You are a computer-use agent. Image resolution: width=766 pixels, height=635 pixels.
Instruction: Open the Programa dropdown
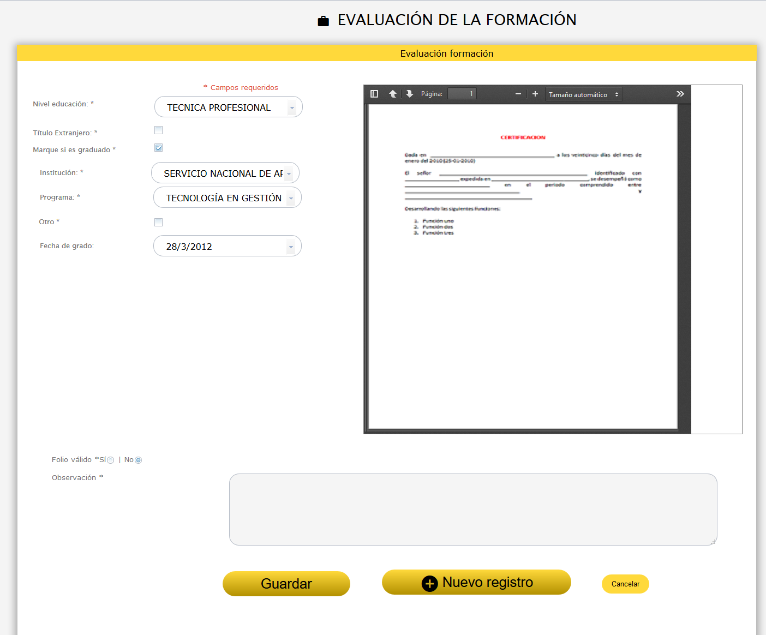point(291,198)
